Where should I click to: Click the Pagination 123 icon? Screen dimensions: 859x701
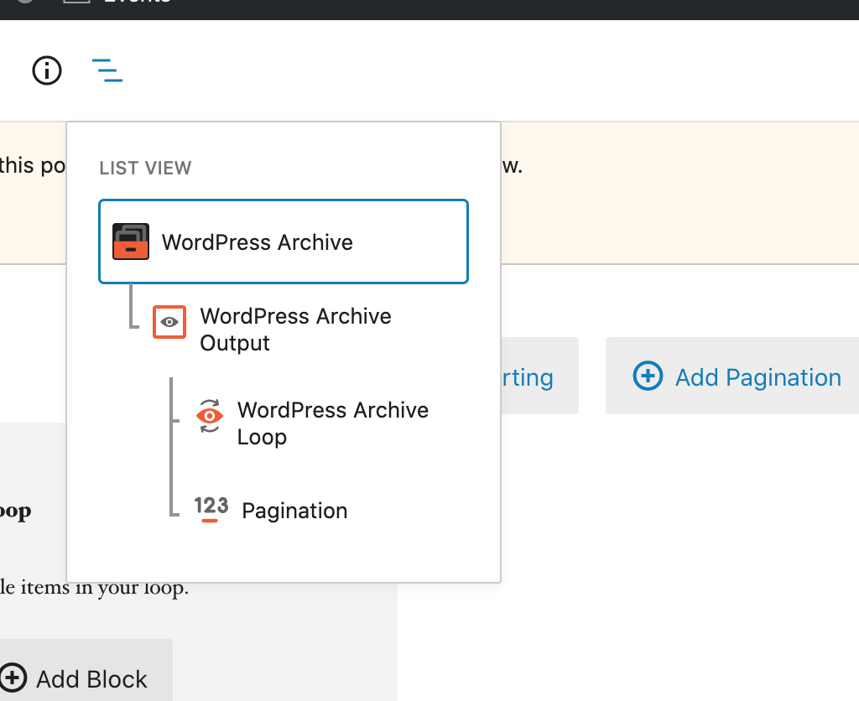[x=211, y=509]
